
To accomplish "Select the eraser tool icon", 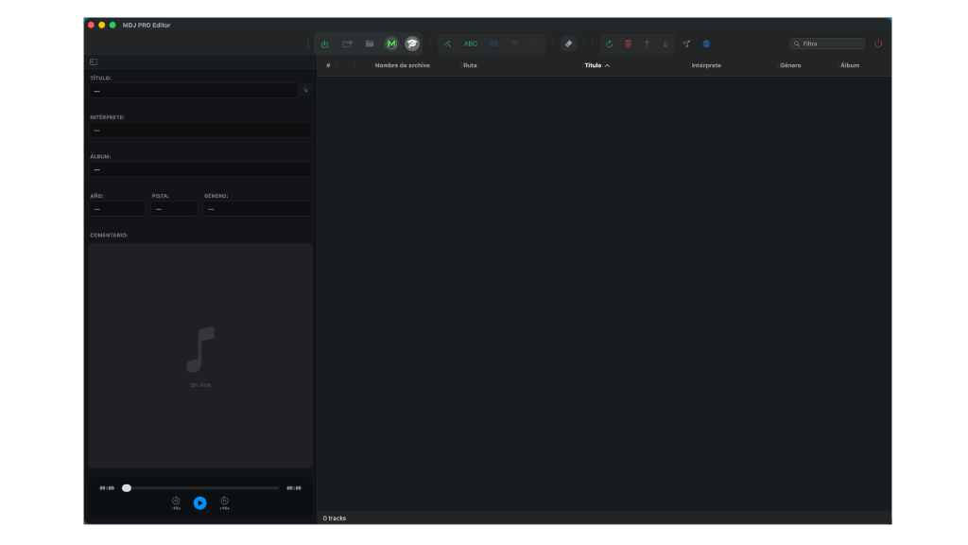I will point(568,44).
